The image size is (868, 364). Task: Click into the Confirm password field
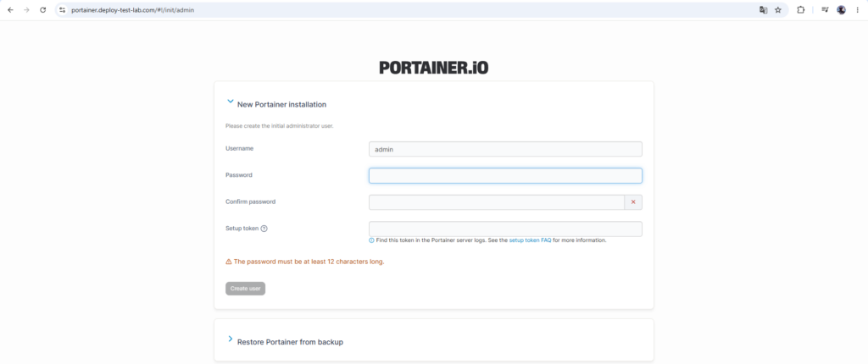click(x=497, y=202)
